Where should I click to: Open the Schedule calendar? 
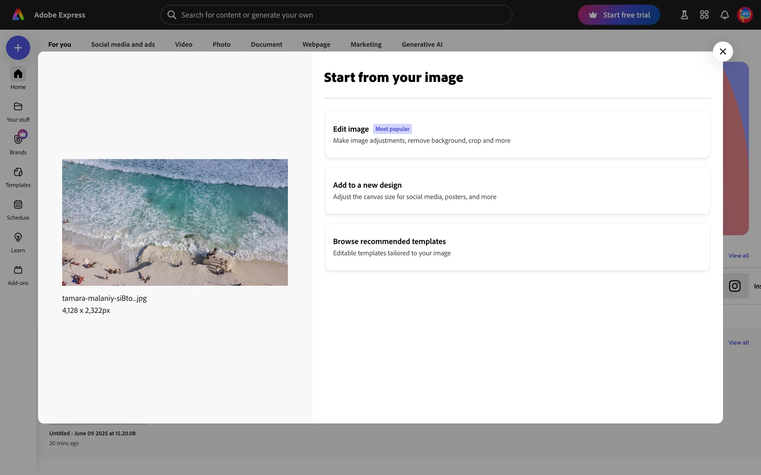pyautogui.click(x=18, y=209)
